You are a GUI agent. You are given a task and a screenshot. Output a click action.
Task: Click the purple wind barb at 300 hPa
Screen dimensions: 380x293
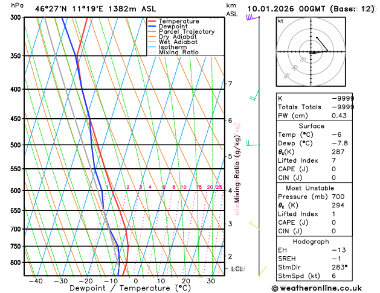pyautogui.click(x=253, y=17)
